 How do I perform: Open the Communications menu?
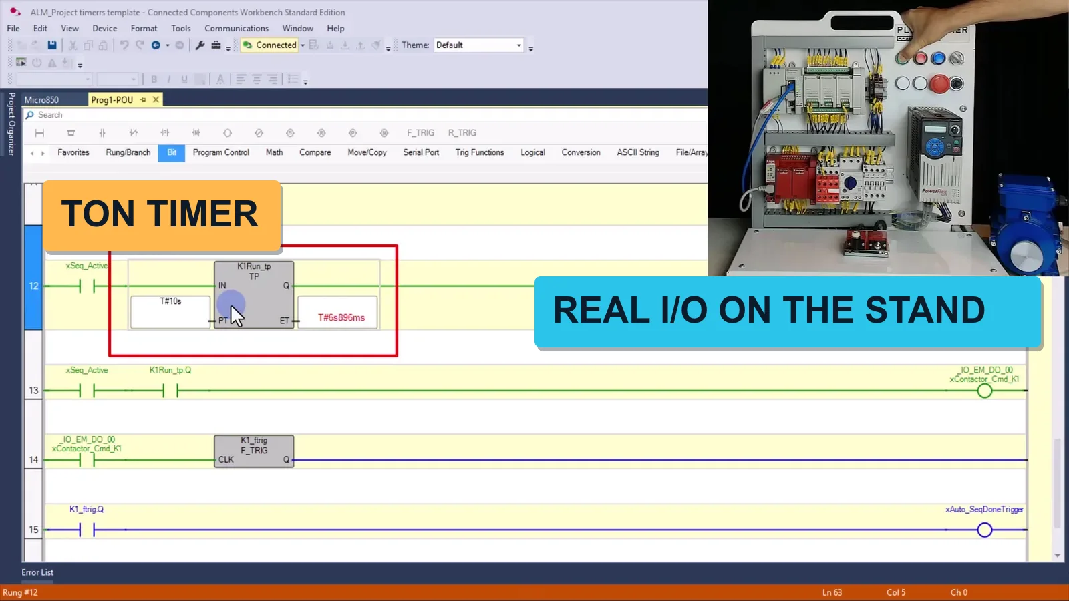click(237, 29)
